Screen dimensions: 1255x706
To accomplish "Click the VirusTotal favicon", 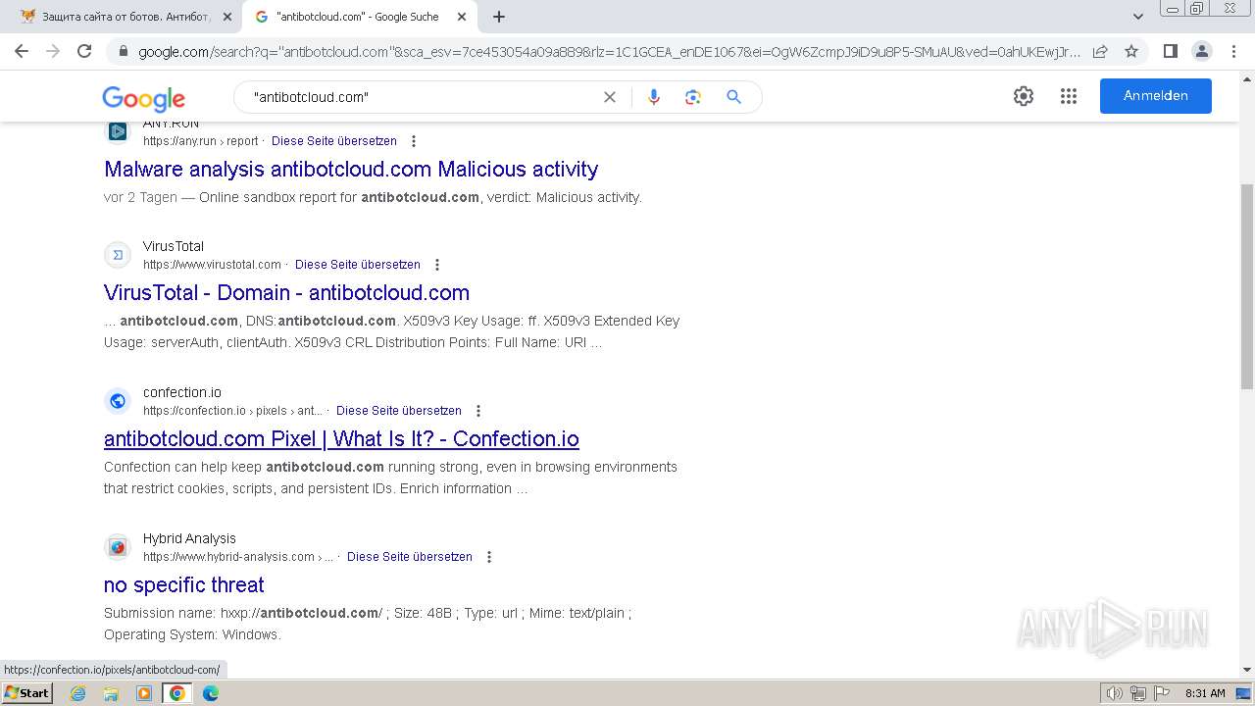I will tap(118, 255).
